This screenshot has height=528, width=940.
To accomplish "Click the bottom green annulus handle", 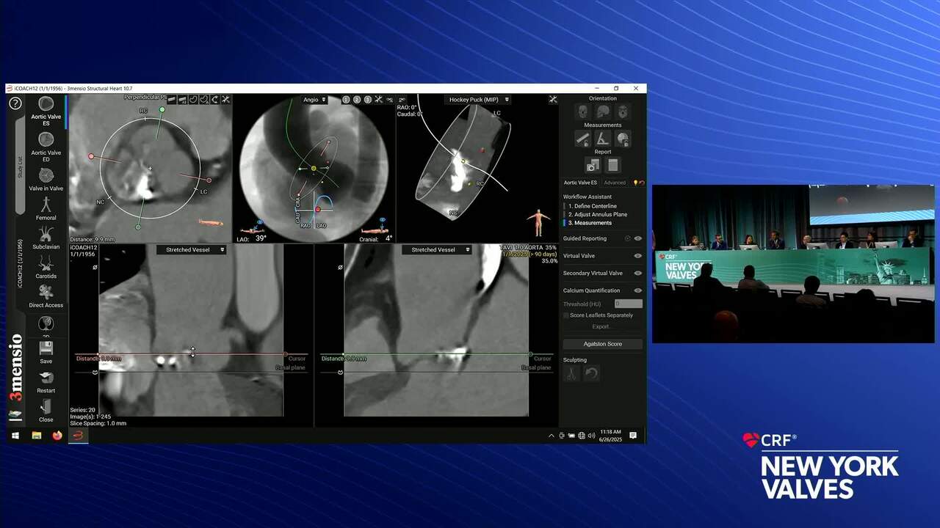I will point(138,227).
